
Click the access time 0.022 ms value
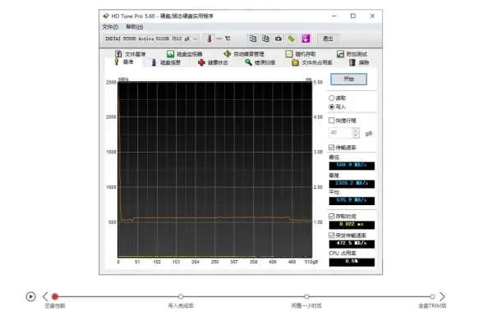[x=352, y=225]
